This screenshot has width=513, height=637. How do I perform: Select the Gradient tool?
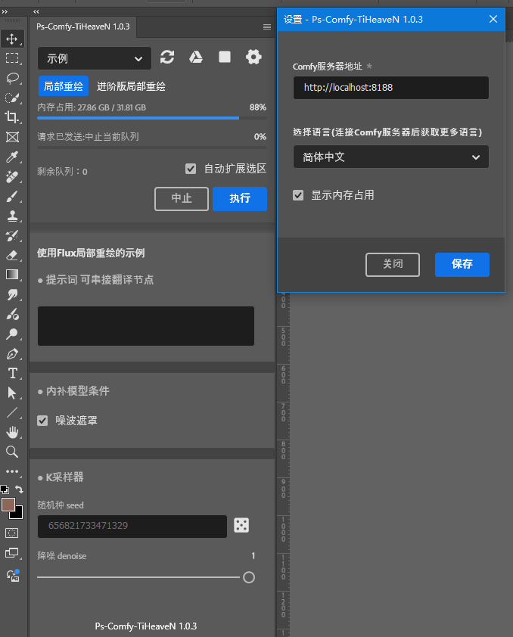[12, 275]
